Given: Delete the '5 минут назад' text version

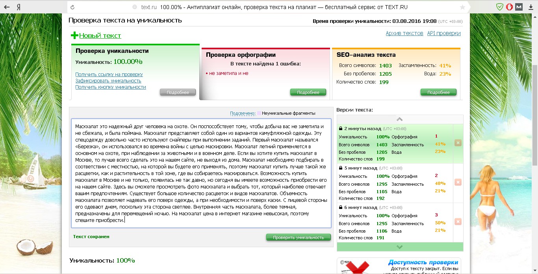Looking at the screenshot, I should pos(458,182).
